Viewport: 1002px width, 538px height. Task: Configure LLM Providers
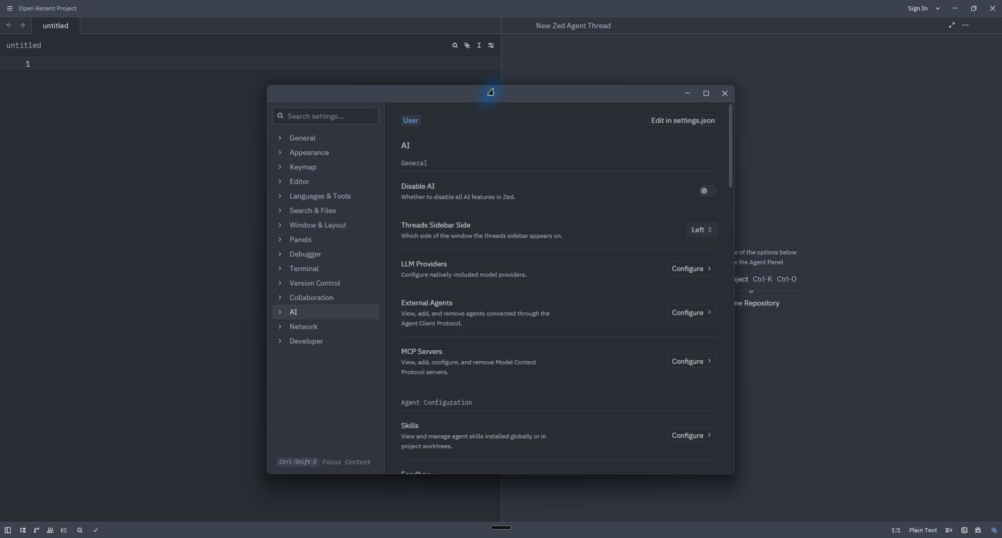tap(692, 269)
